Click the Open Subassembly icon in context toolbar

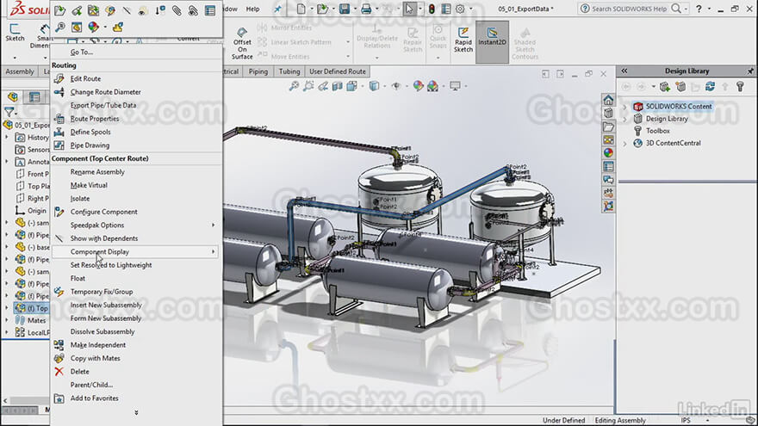click(60, 10)
